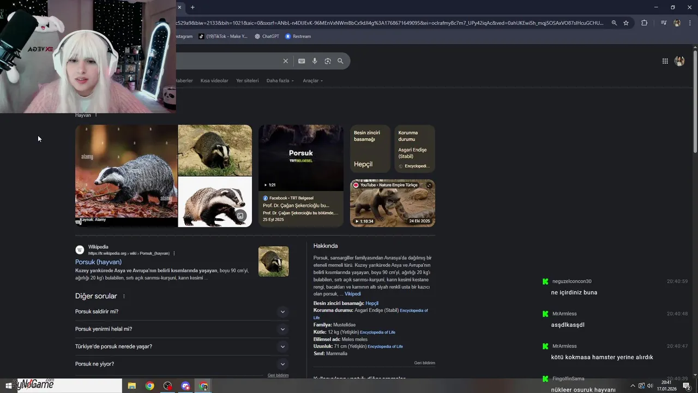Image resolution: width=698 pixels, height=393 pixels.
Task: Open Encyclopedia of Life link beside Kütle
Action: coord(377,332)
